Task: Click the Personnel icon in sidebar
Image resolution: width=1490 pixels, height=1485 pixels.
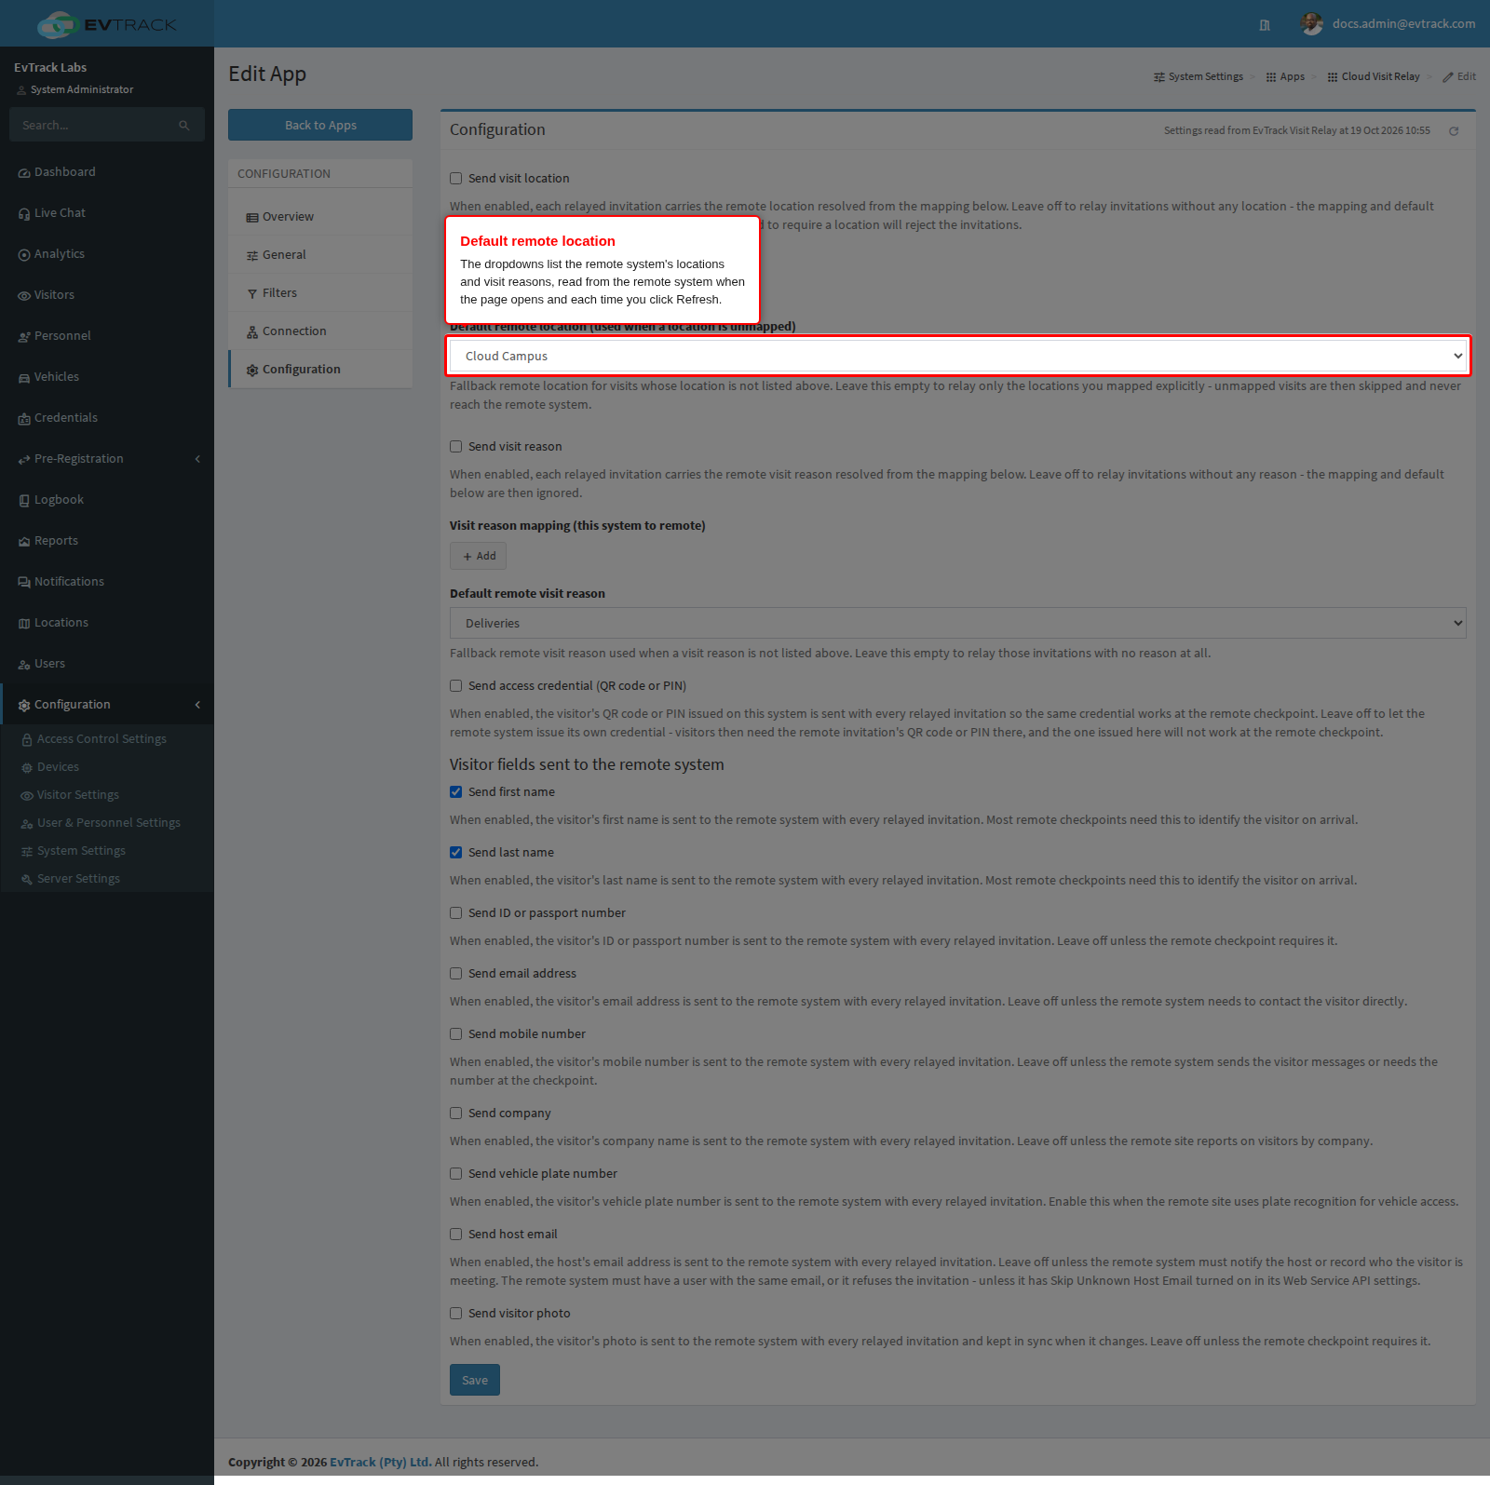Action: pos(24,337)
